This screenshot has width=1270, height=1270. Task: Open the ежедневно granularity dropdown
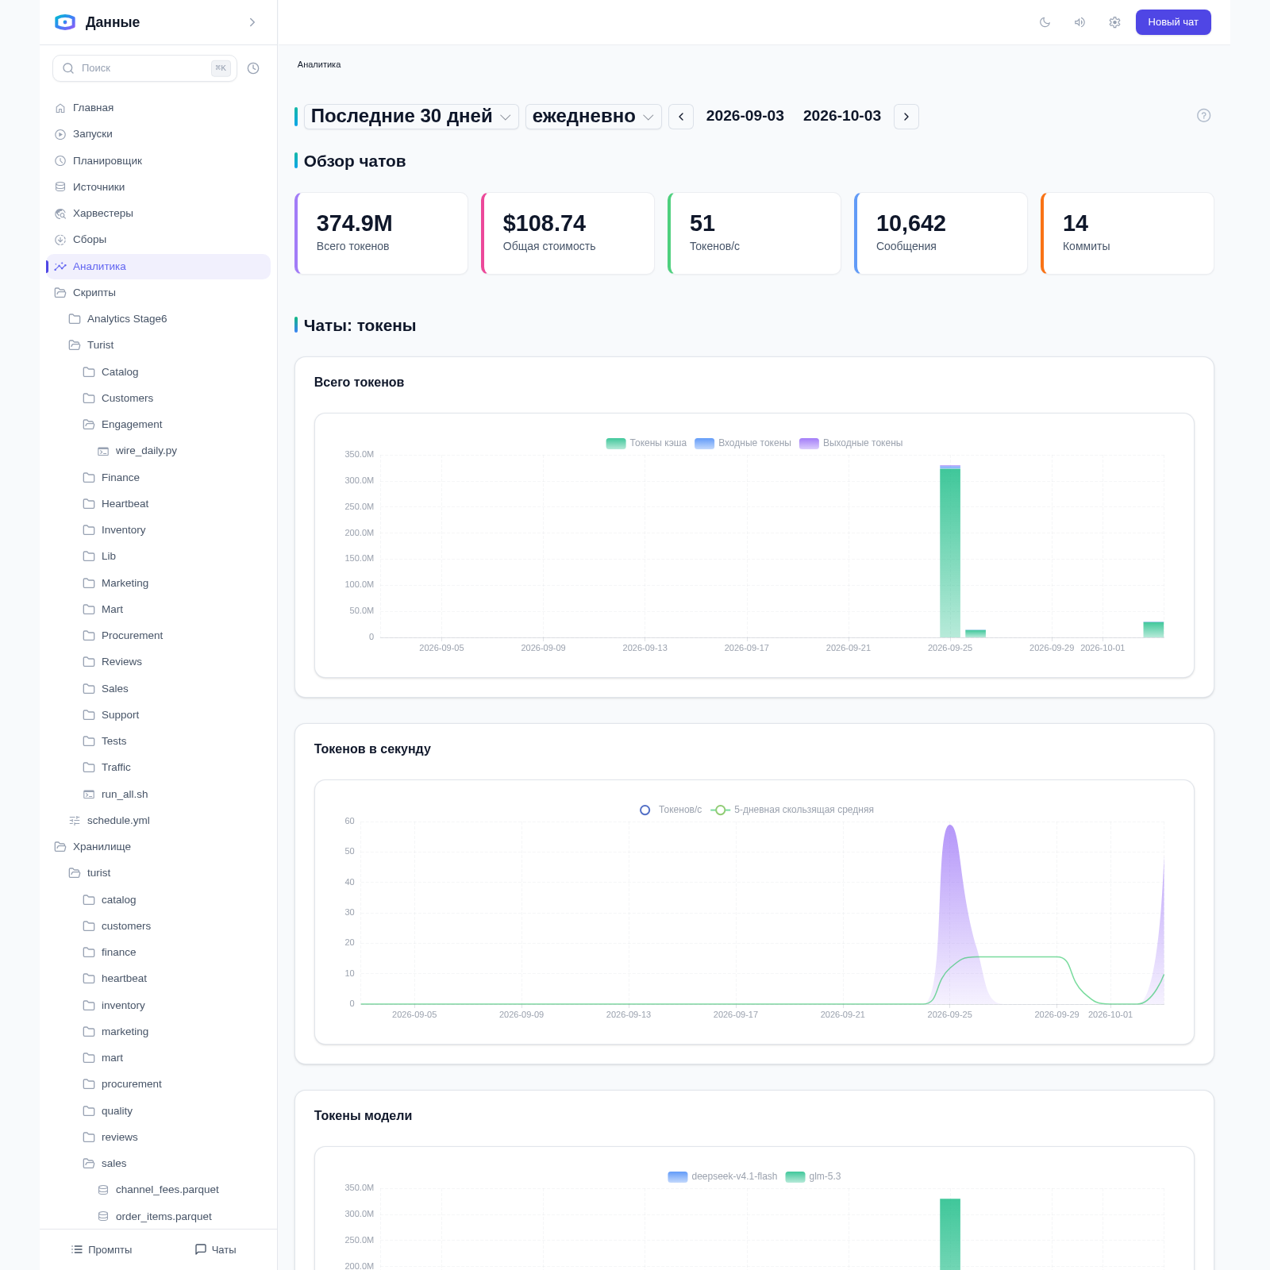point(594,117)
